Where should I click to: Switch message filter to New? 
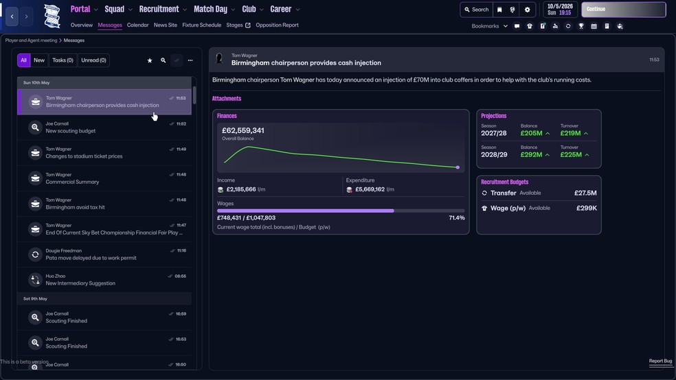(39, 60)
